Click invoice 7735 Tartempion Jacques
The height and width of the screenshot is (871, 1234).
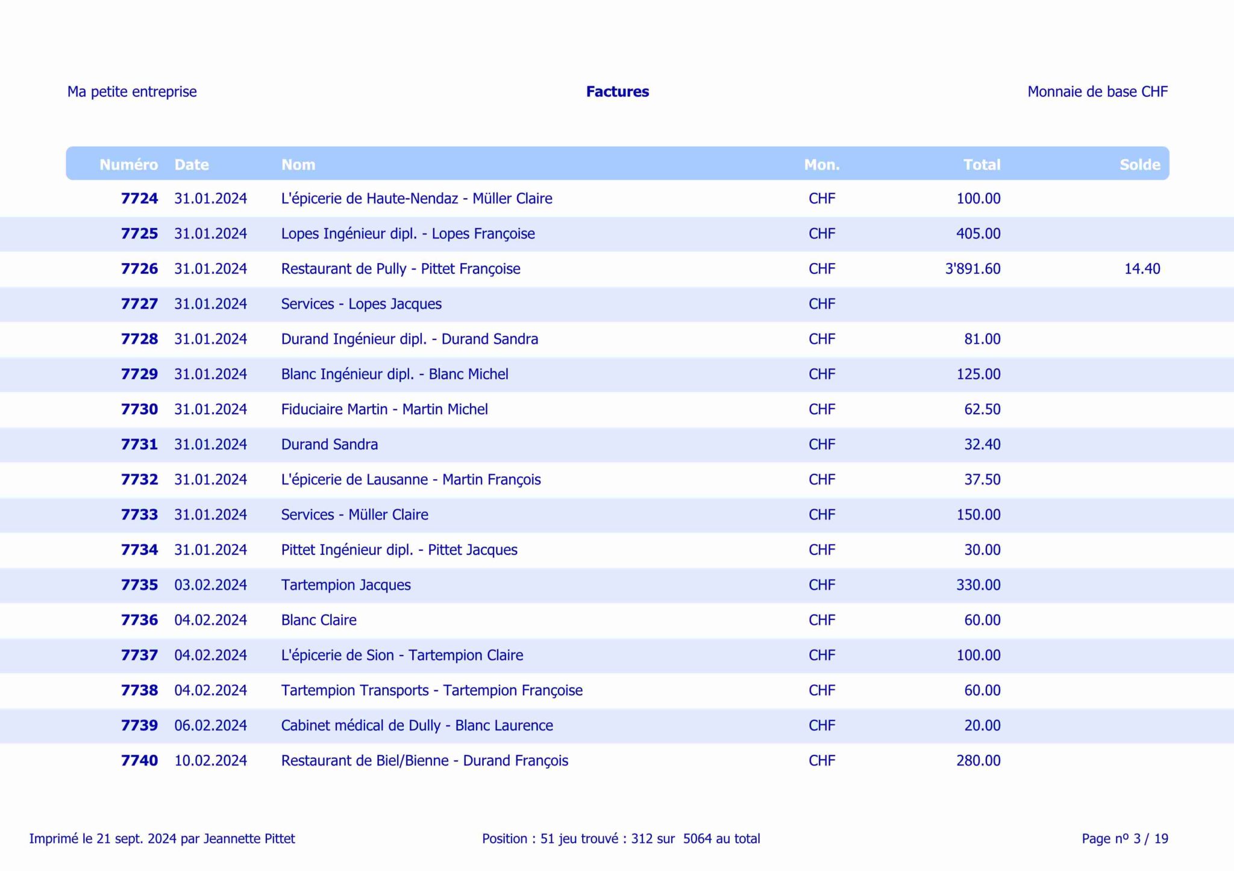tap(345, 585)
